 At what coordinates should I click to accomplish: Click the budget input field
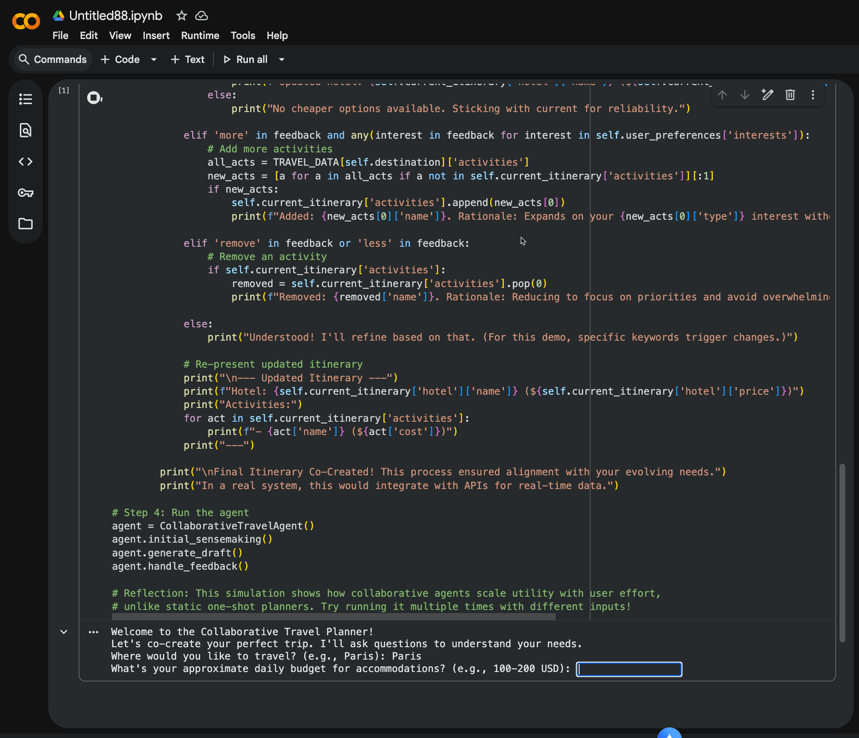tap(629, 669)
